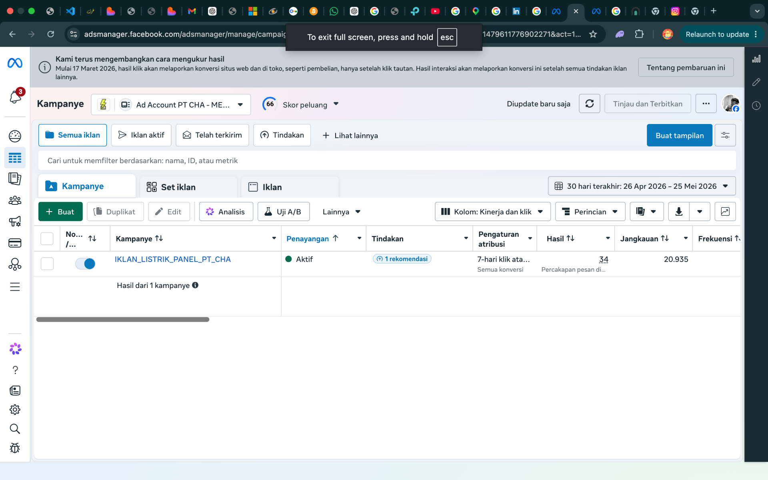
Task: Click the 1 rekomendasi badge
Action: 402,259
